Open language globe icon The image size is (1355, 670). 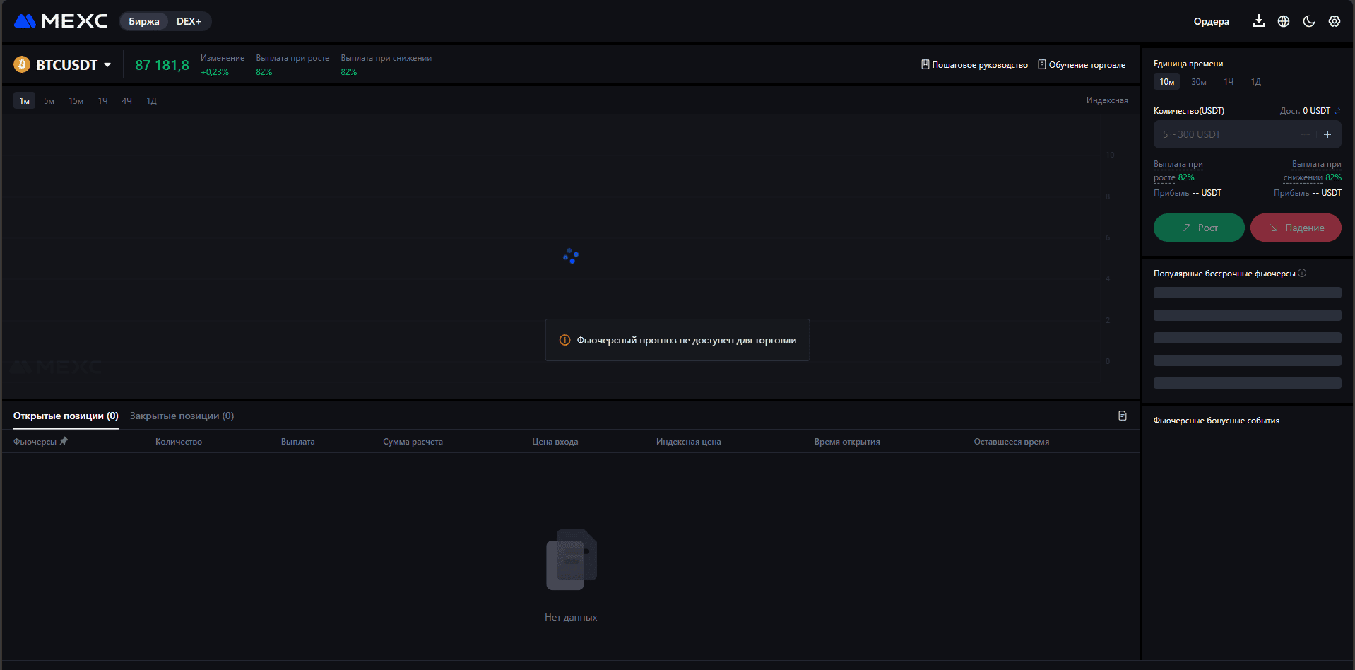point(1284,21)
